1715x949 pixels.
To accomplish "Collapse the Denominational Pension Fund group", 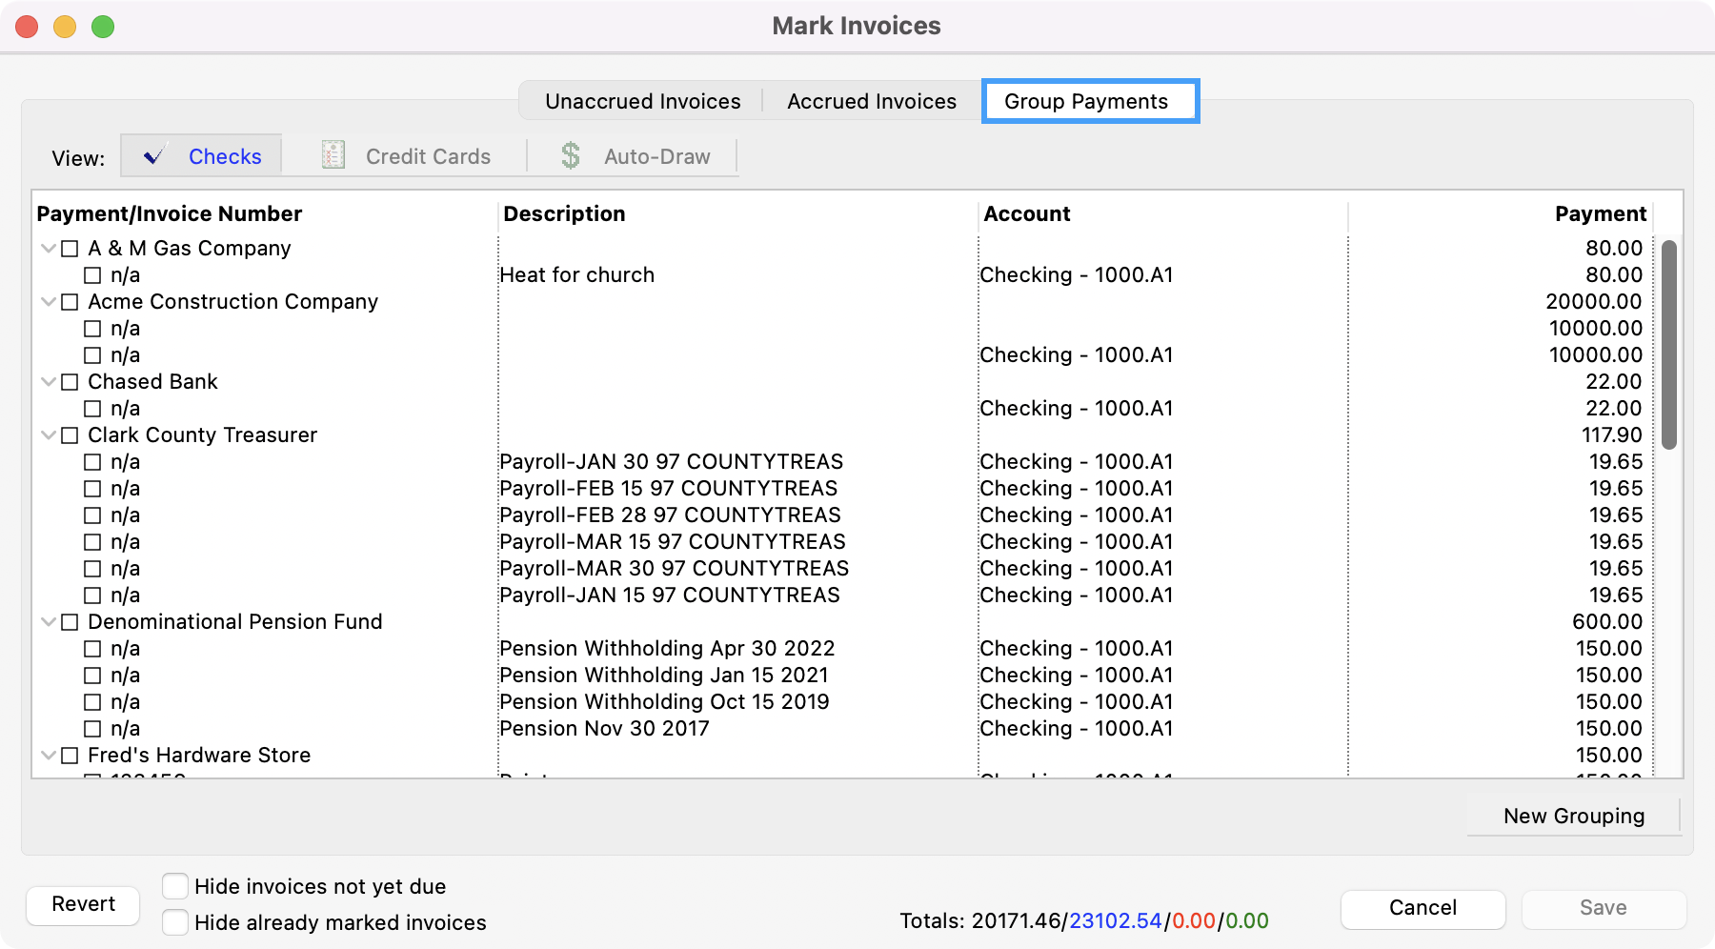I will [48, 622].
